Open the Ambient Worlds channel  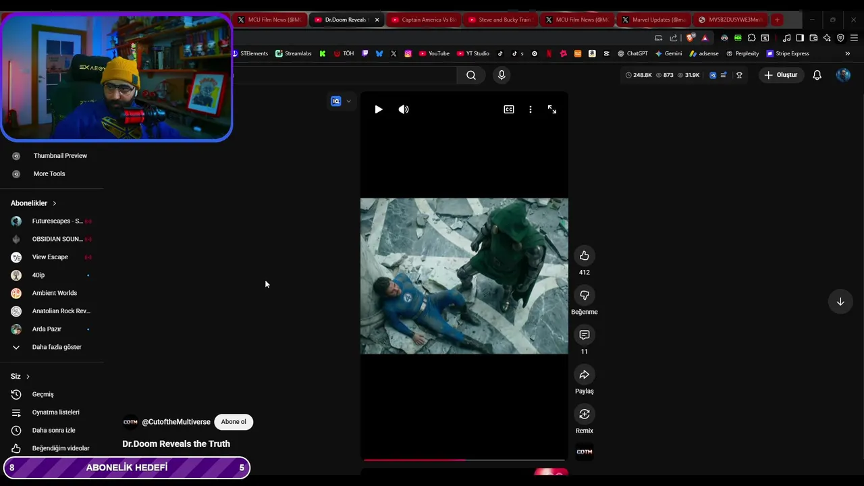[51, 293]
